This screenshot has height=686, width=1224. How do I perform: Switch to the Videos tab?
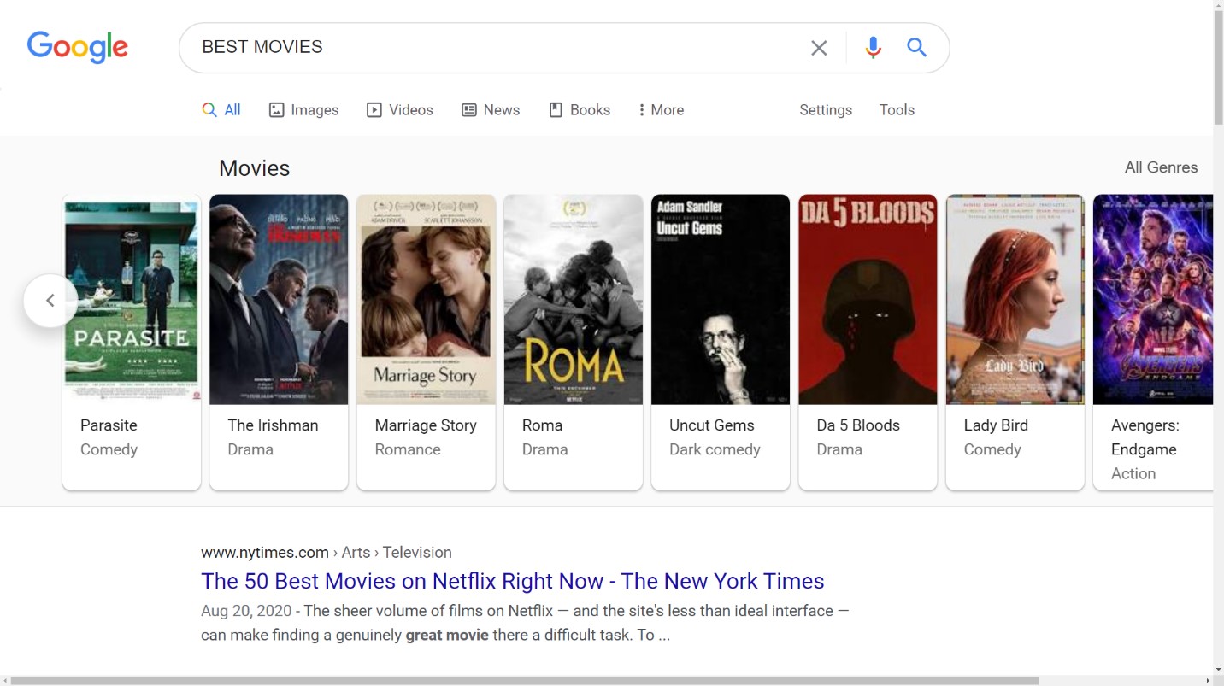(400, 110)
